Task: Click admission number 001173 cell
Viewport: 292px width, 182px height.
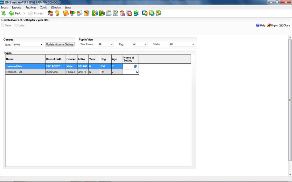Action: pos(83,72)
